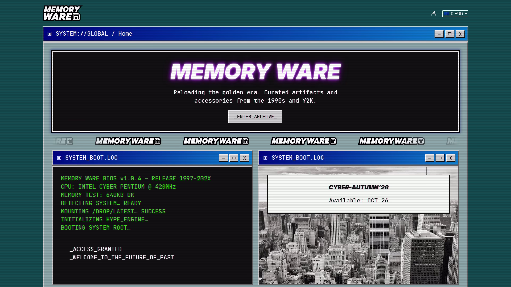Click the ▣ icon on right SYSTEM_BOOT.LOG window
Image resolution: width=511 pixels, height=287 pixels.
pyautogui.click(x=265, y=158)
